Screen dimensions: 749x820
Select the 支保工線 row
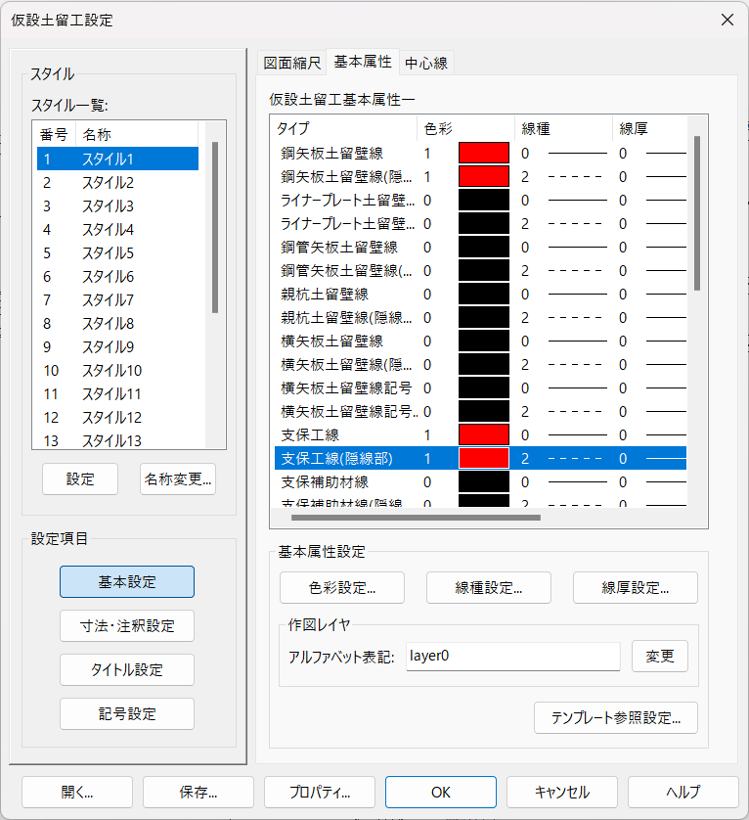pos(480,434)
